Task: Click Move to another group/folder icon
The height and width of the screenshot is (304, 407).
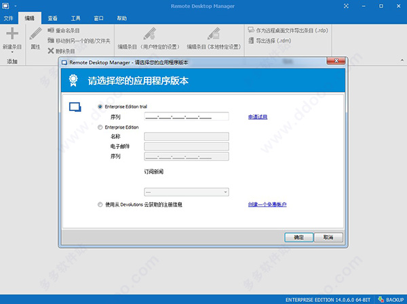Action: point(51,41)
